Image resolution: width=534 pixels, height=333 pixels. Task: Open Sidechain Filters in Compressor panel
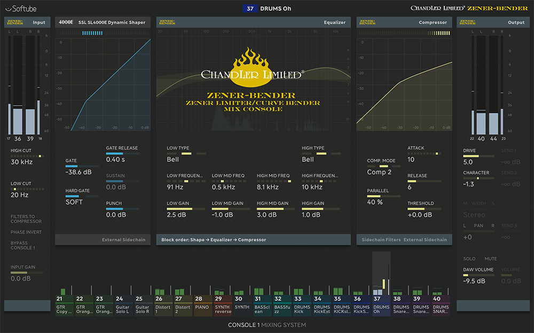coord(381,240)
